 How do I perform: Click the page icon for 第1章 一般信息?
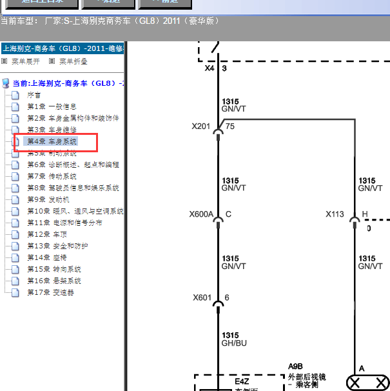pos(15,106)
